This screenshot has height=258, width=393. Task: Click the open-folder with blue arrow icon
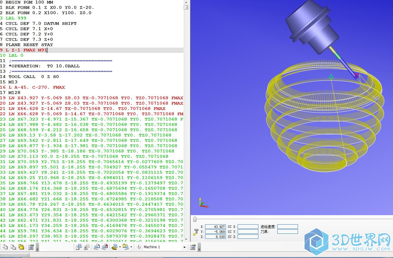point(115,247)
